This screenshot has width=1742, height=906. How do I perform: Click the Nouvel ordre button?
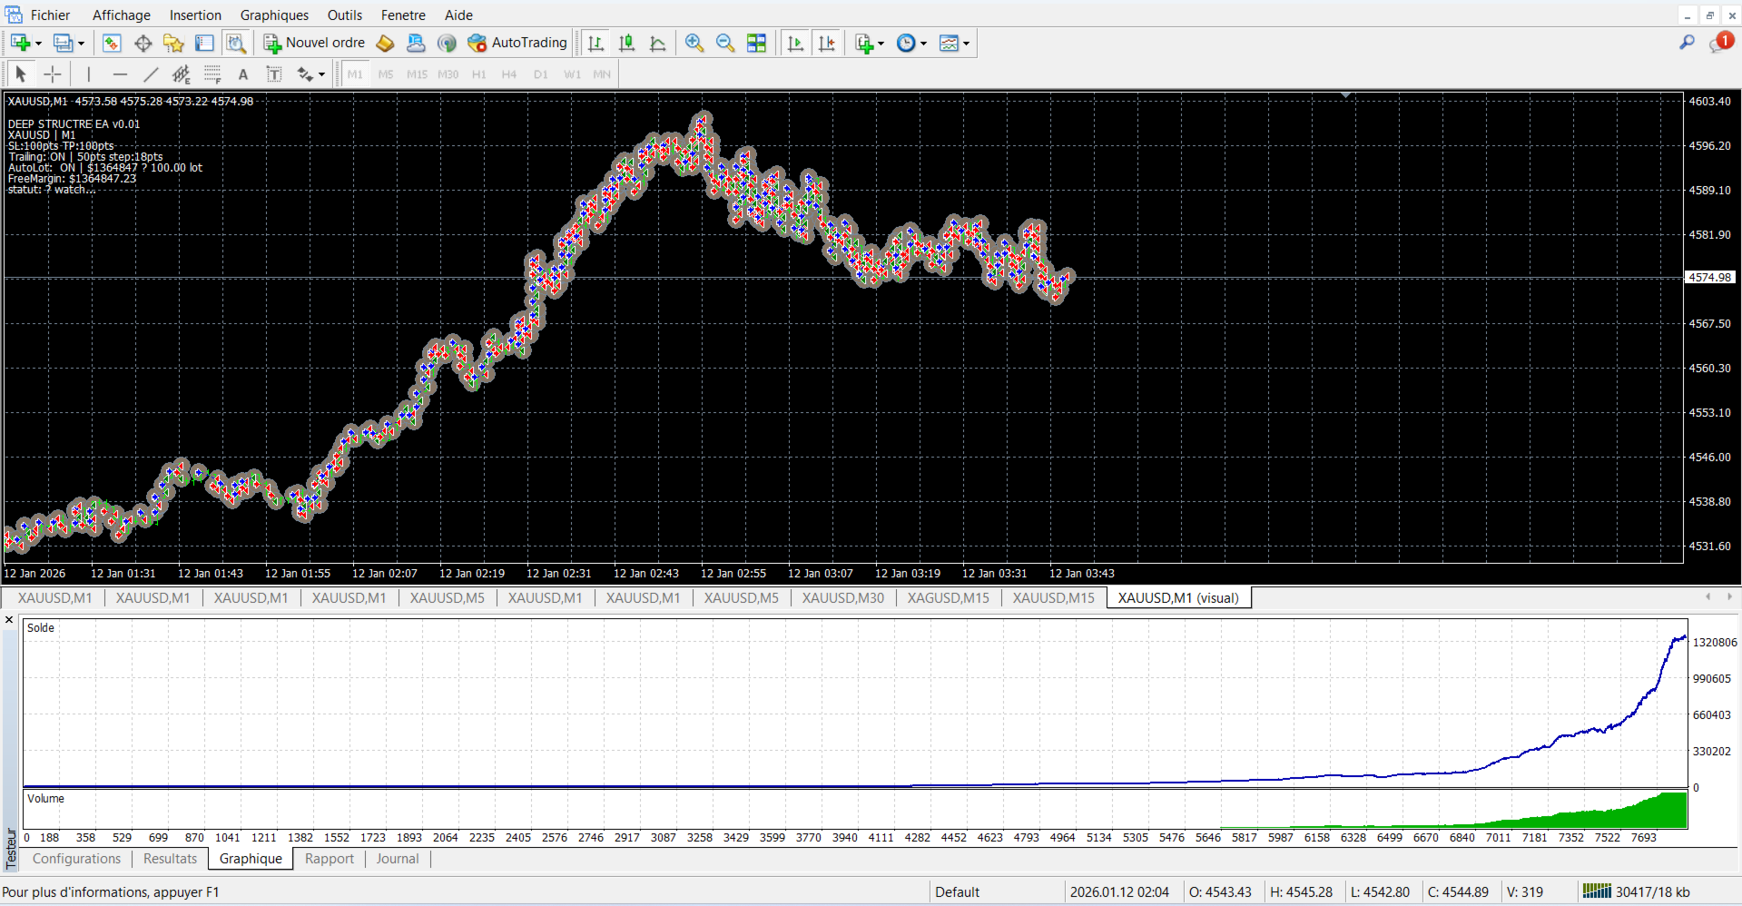point(314,43)
